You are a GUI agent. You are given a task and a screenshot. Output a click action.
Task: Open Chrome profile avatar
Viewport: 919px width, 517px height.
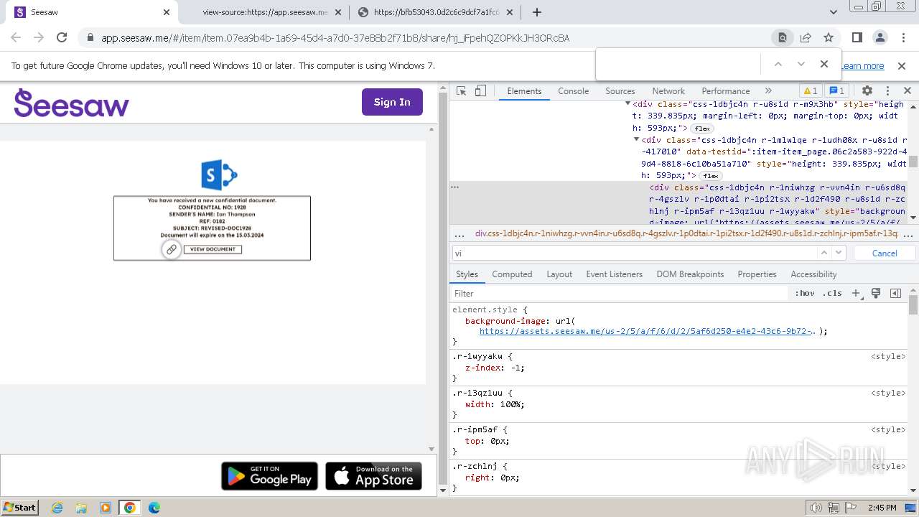tap(880, 37)
